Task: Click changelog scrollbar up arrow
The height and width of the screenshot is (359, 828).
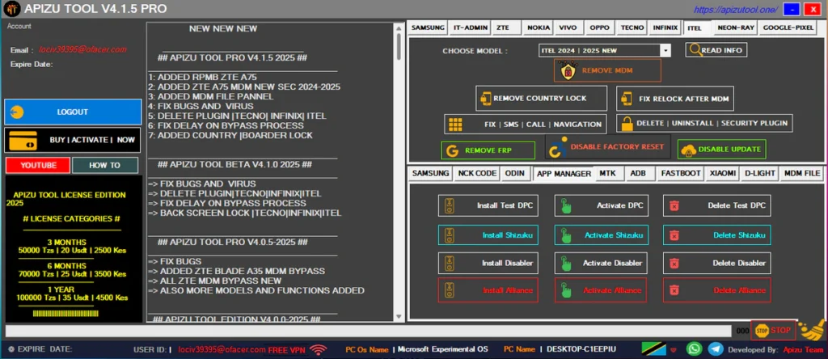Action: click(399, 27)
